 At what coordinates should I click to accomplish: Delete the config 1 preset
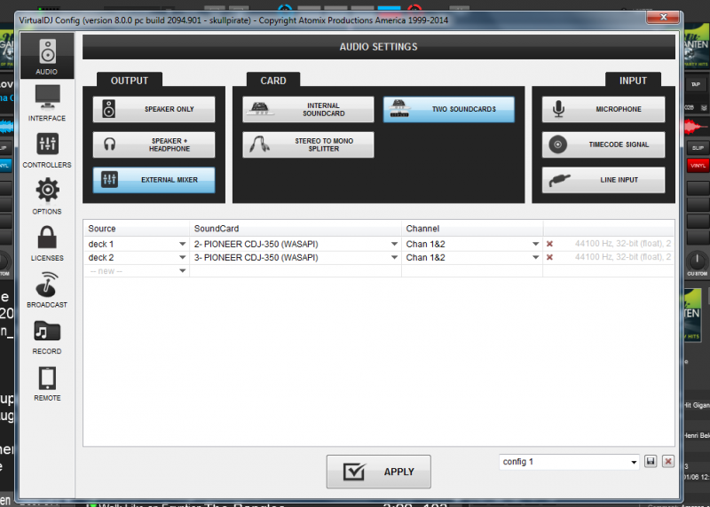coord(668,461)
